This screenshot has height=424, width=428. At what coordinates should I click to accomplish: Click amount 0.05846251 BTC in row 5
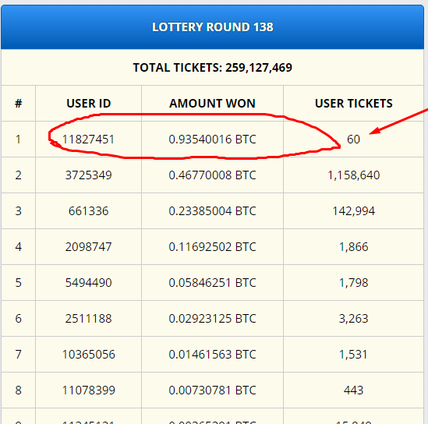point(212,283)
